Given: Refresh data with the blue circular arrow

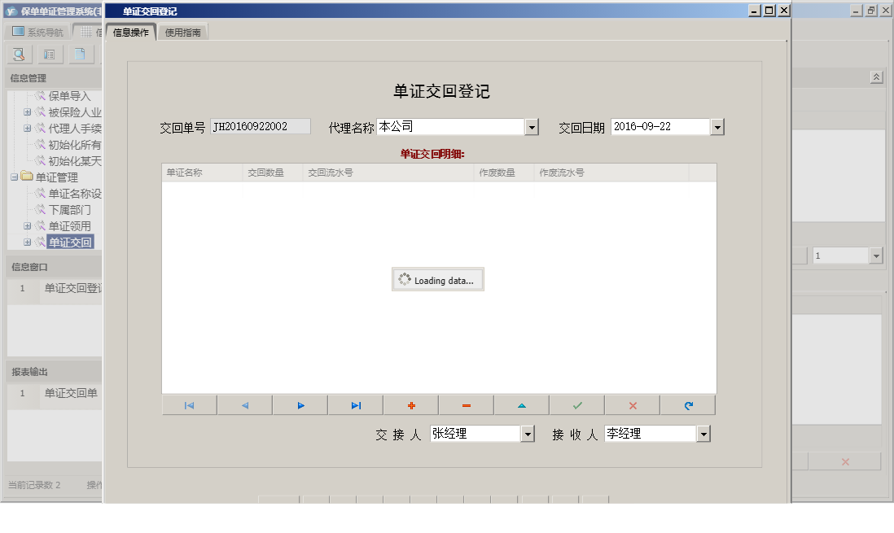Looking at the screenshot, I should (688, 405).
